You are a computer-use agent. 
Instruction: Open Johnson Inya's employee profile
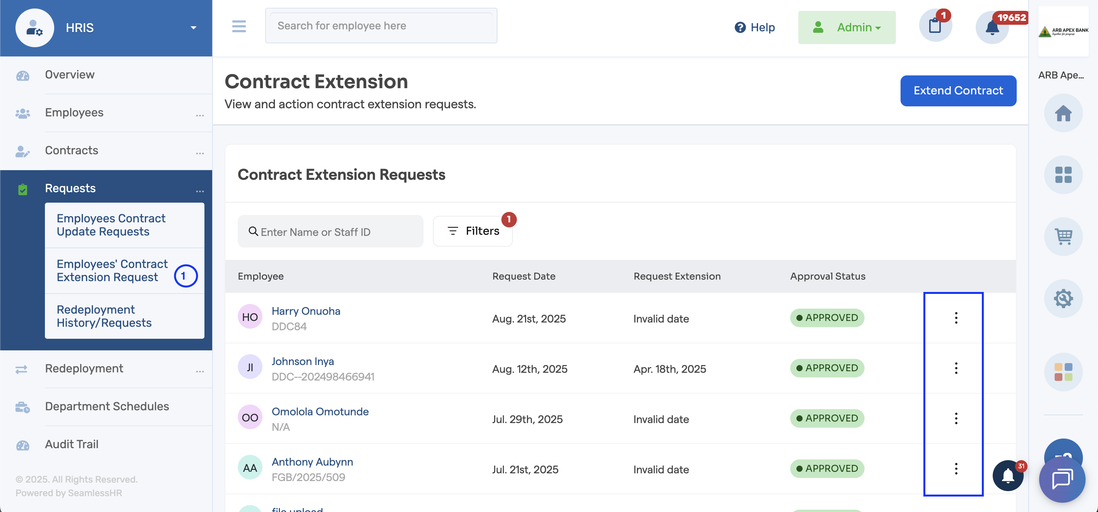coord(303,361)
